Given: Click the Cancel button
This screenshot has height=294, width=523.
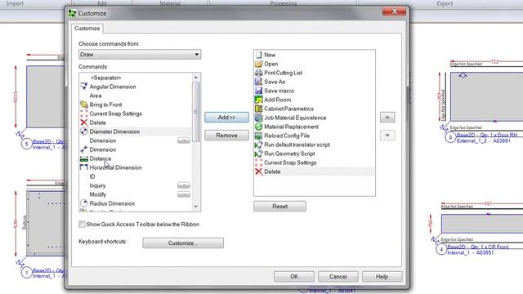Looking at the screenshot, I should pos(337,276).
